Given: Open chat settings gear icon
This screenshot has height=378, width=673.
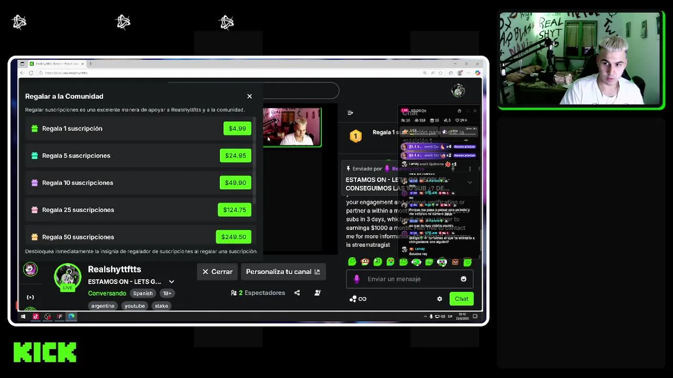Looking at the screenshot, I should (x=440, y=299).
